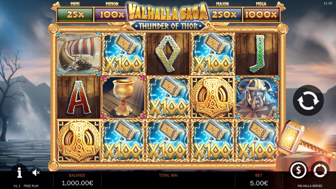Click the golden chalice symbol
Image resolution: width=336 pixels, height=189 pixels.
(123, 97)
